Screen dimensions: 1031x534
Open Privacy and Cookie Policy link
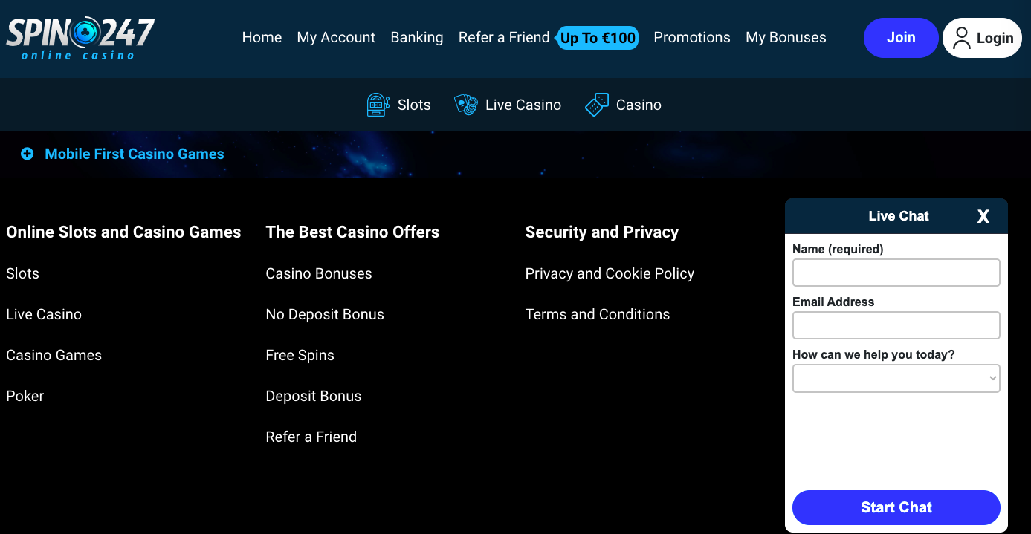click(x=610, y=273)
